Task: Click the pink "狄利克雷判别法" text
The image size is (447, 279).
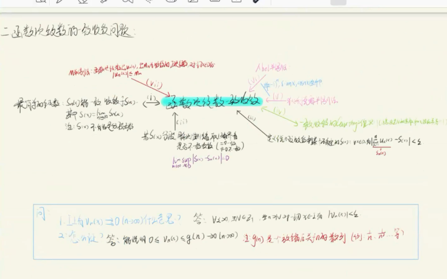Action: tap(312, 101)
